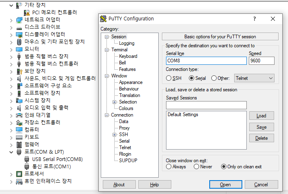Click the 오디오 입력 및 출력 speaker icon
288x194 pixels.
19,108
